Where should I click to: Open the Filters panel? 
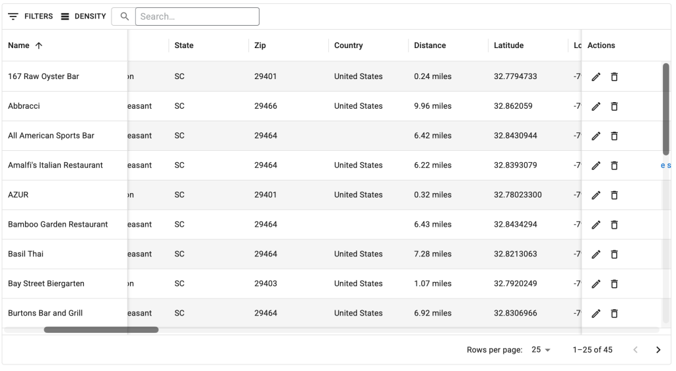pyautogui.click(x=30, y=16)
